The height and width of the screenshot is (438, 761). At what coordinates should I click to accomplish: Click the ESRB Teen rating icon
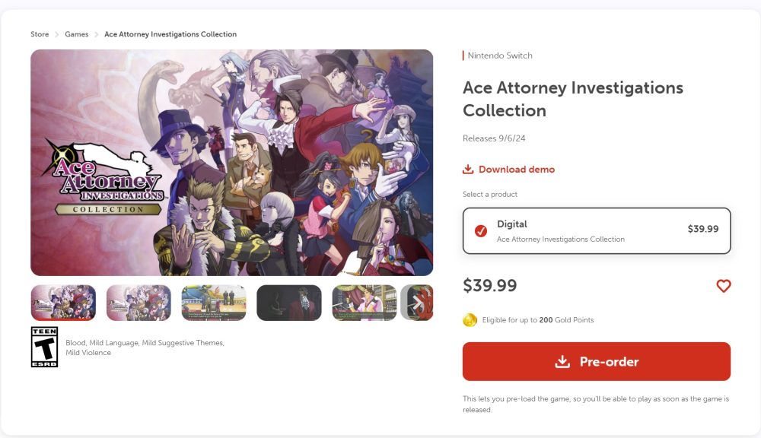[44, 347]
